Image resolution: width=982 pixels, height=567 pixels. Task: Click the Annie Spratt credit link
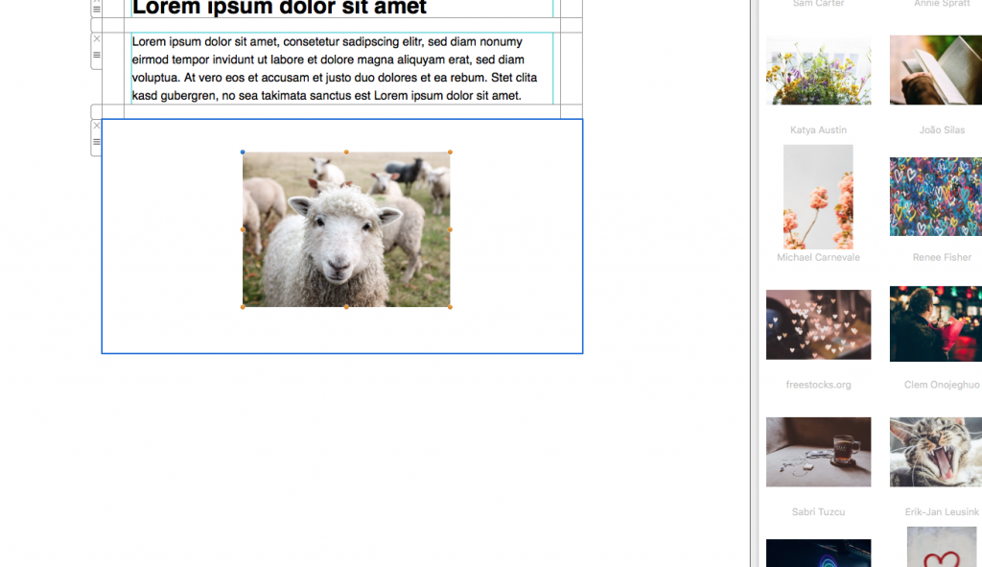(941, 4)
